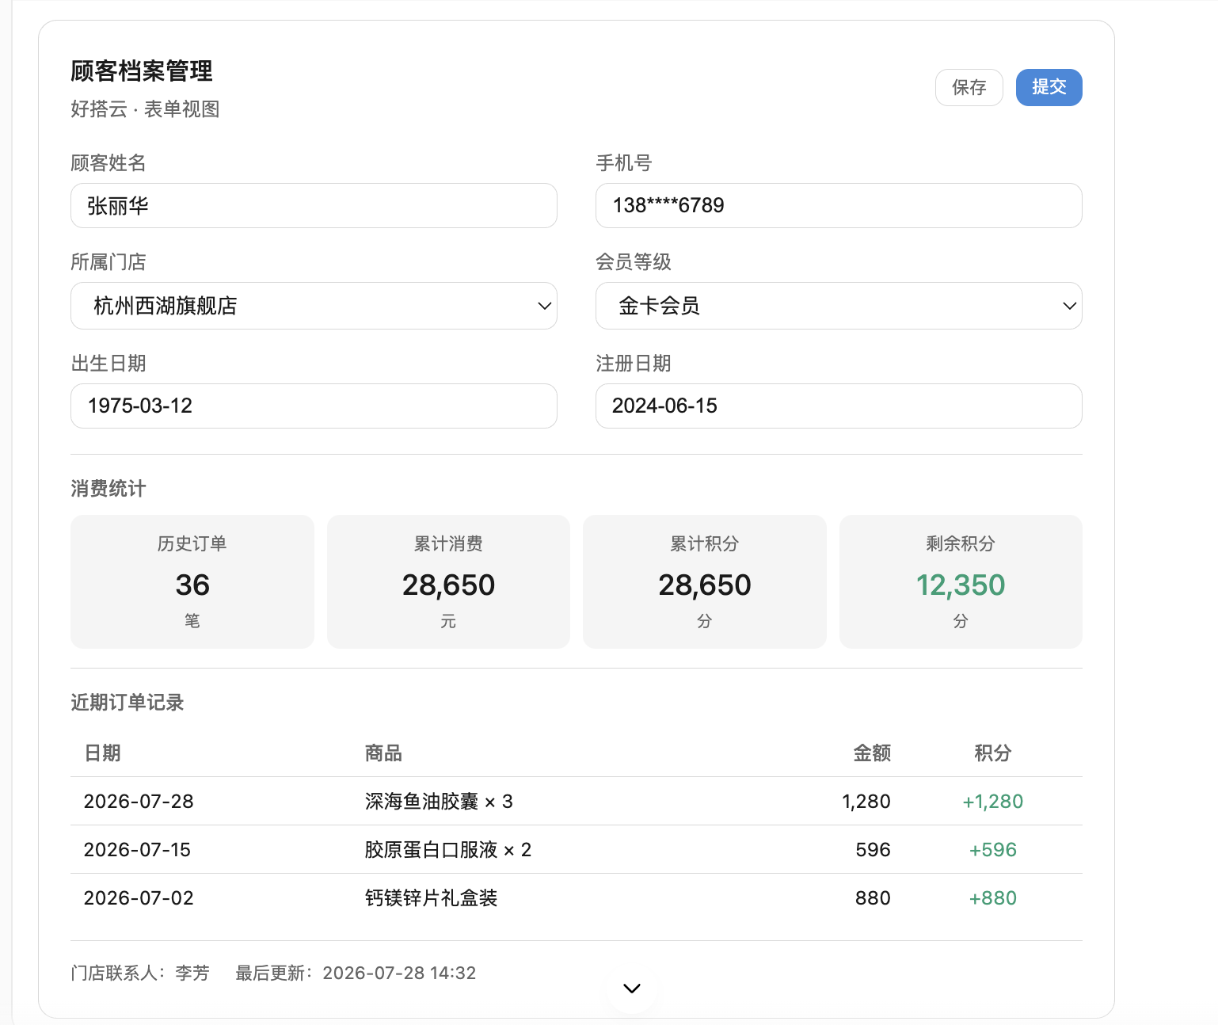1218x1025 pixels.
Task: Click the amount 1,280 in the table
Action: (x=866, y=802)
